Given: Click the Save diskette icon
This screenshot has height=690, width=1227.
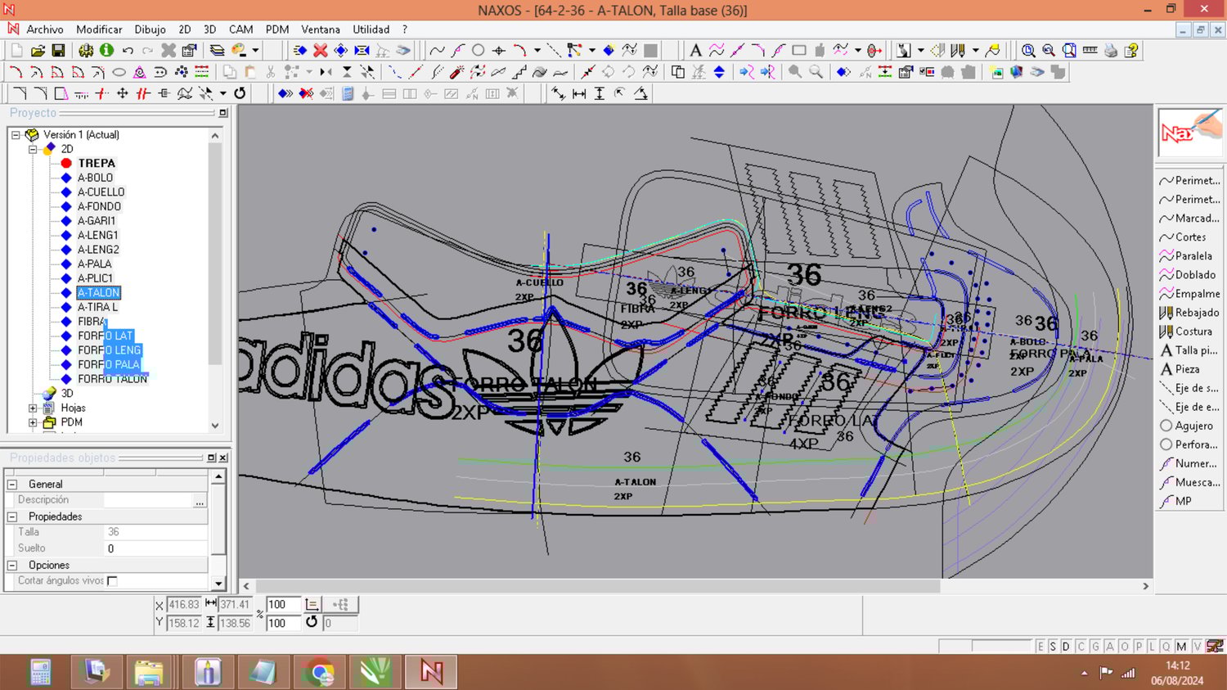Looking at the screenshot, I should [58, 51].
